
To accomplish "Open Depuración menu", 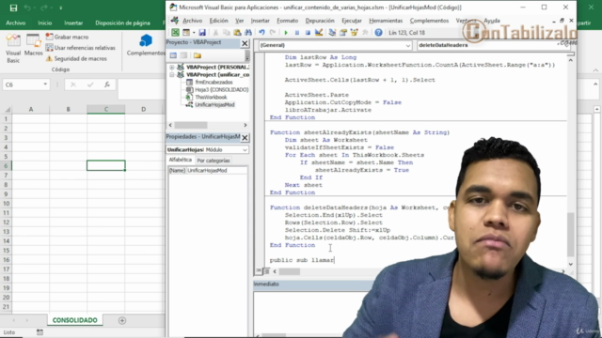I will pyautogui.click(x=320, y=21).
